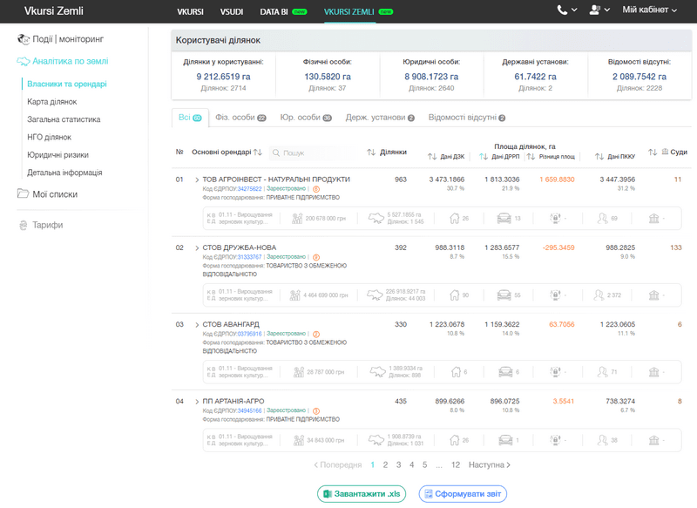Click car icon in СТОВ ДРУЖБА-НОВА row

point(504,295)
